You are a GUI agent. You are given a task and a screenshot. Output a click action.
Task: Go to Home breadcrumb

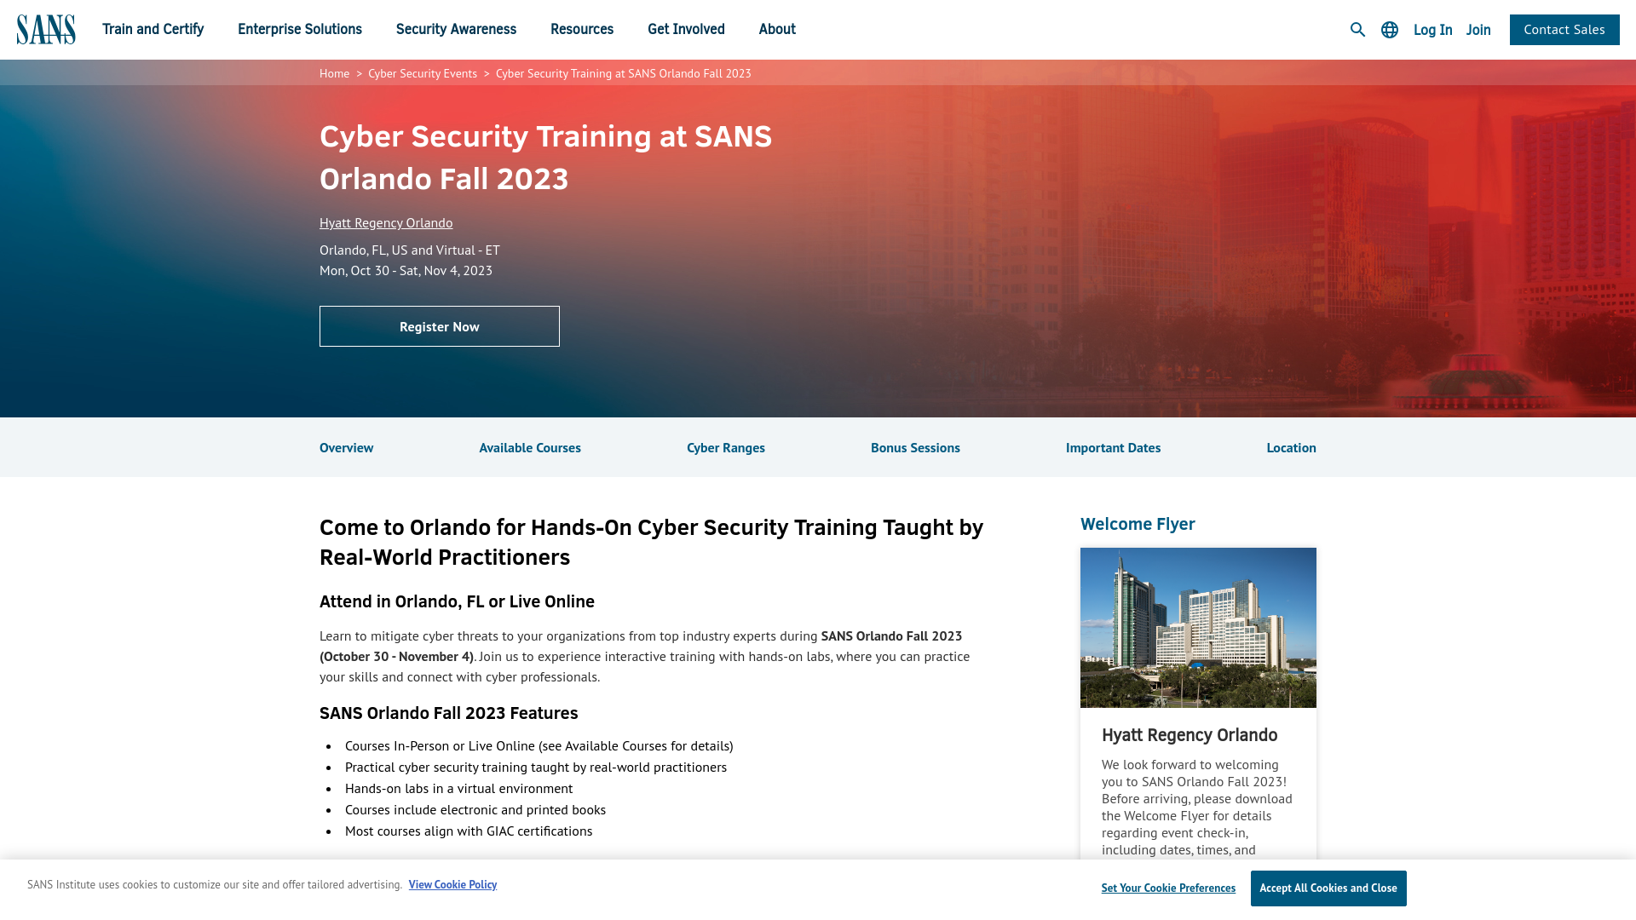pos(334,73)
